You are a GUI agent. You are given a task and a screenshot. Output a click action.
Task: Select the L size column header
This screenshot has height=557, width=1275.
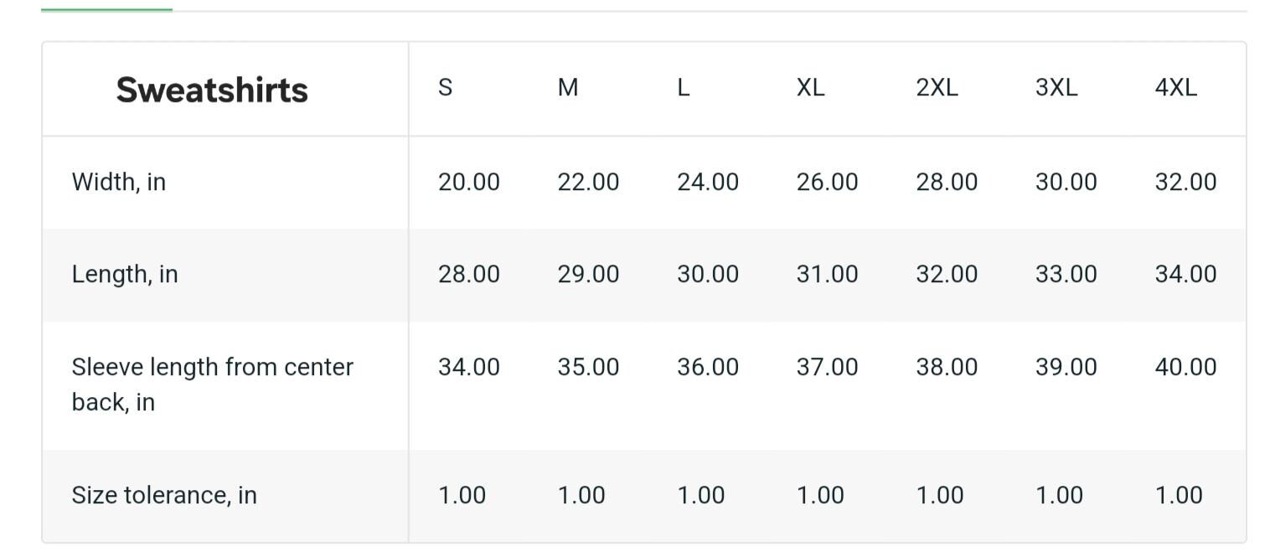[x=684, y=87]
